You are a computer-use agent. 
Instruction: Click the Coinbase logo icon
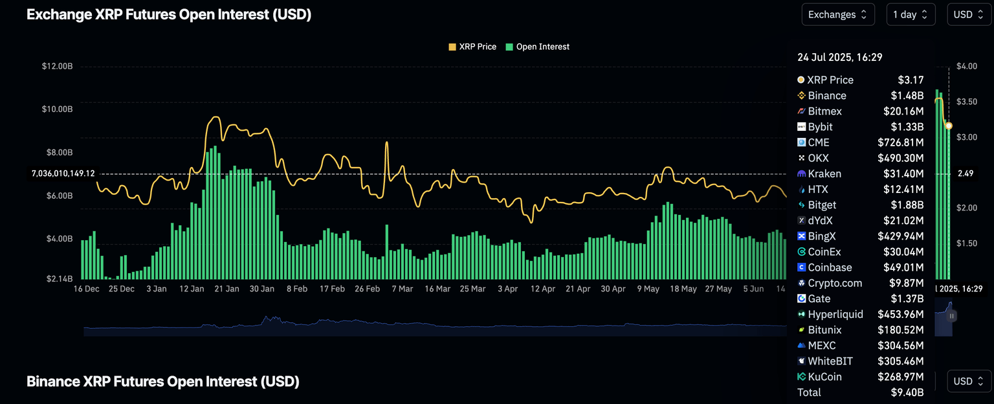click(801, 267)
